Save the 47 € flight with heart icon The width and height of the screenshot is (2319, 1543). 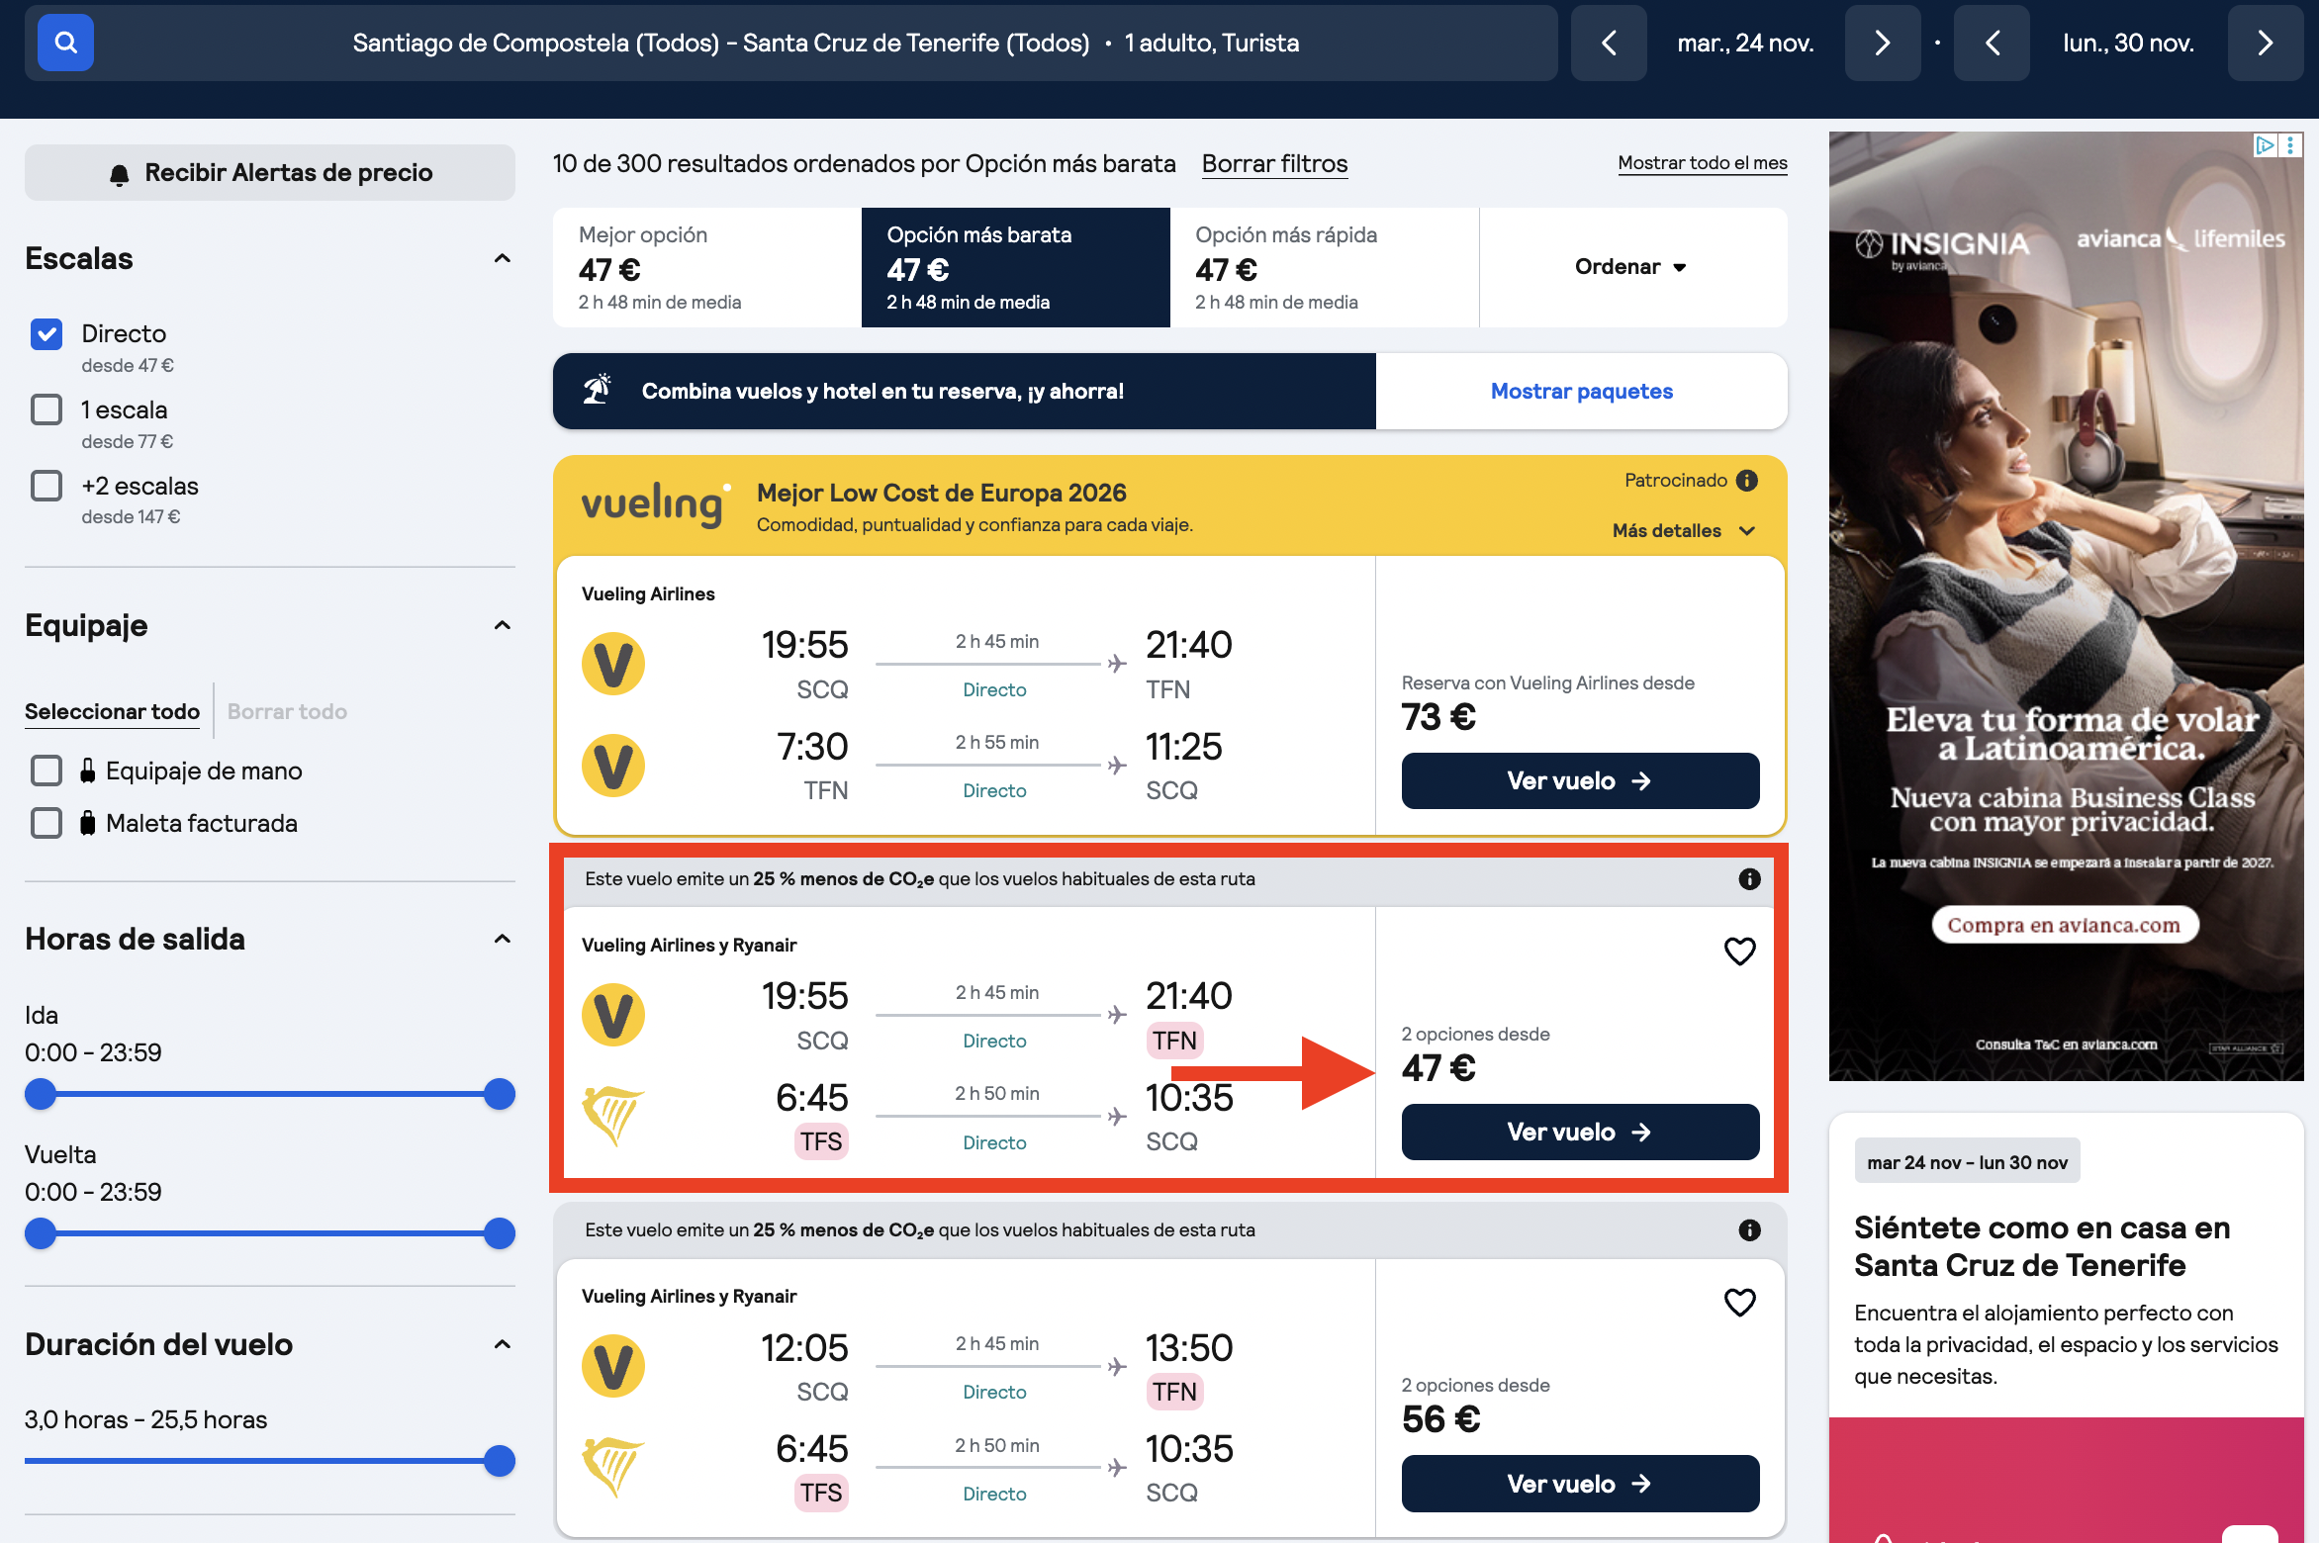point(1739,952)
